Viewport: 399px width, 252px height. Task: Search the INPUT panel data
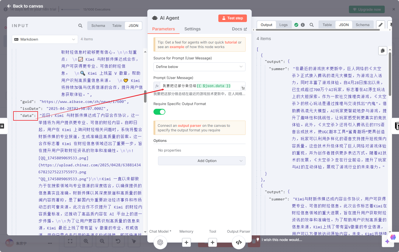pos(80,26)
